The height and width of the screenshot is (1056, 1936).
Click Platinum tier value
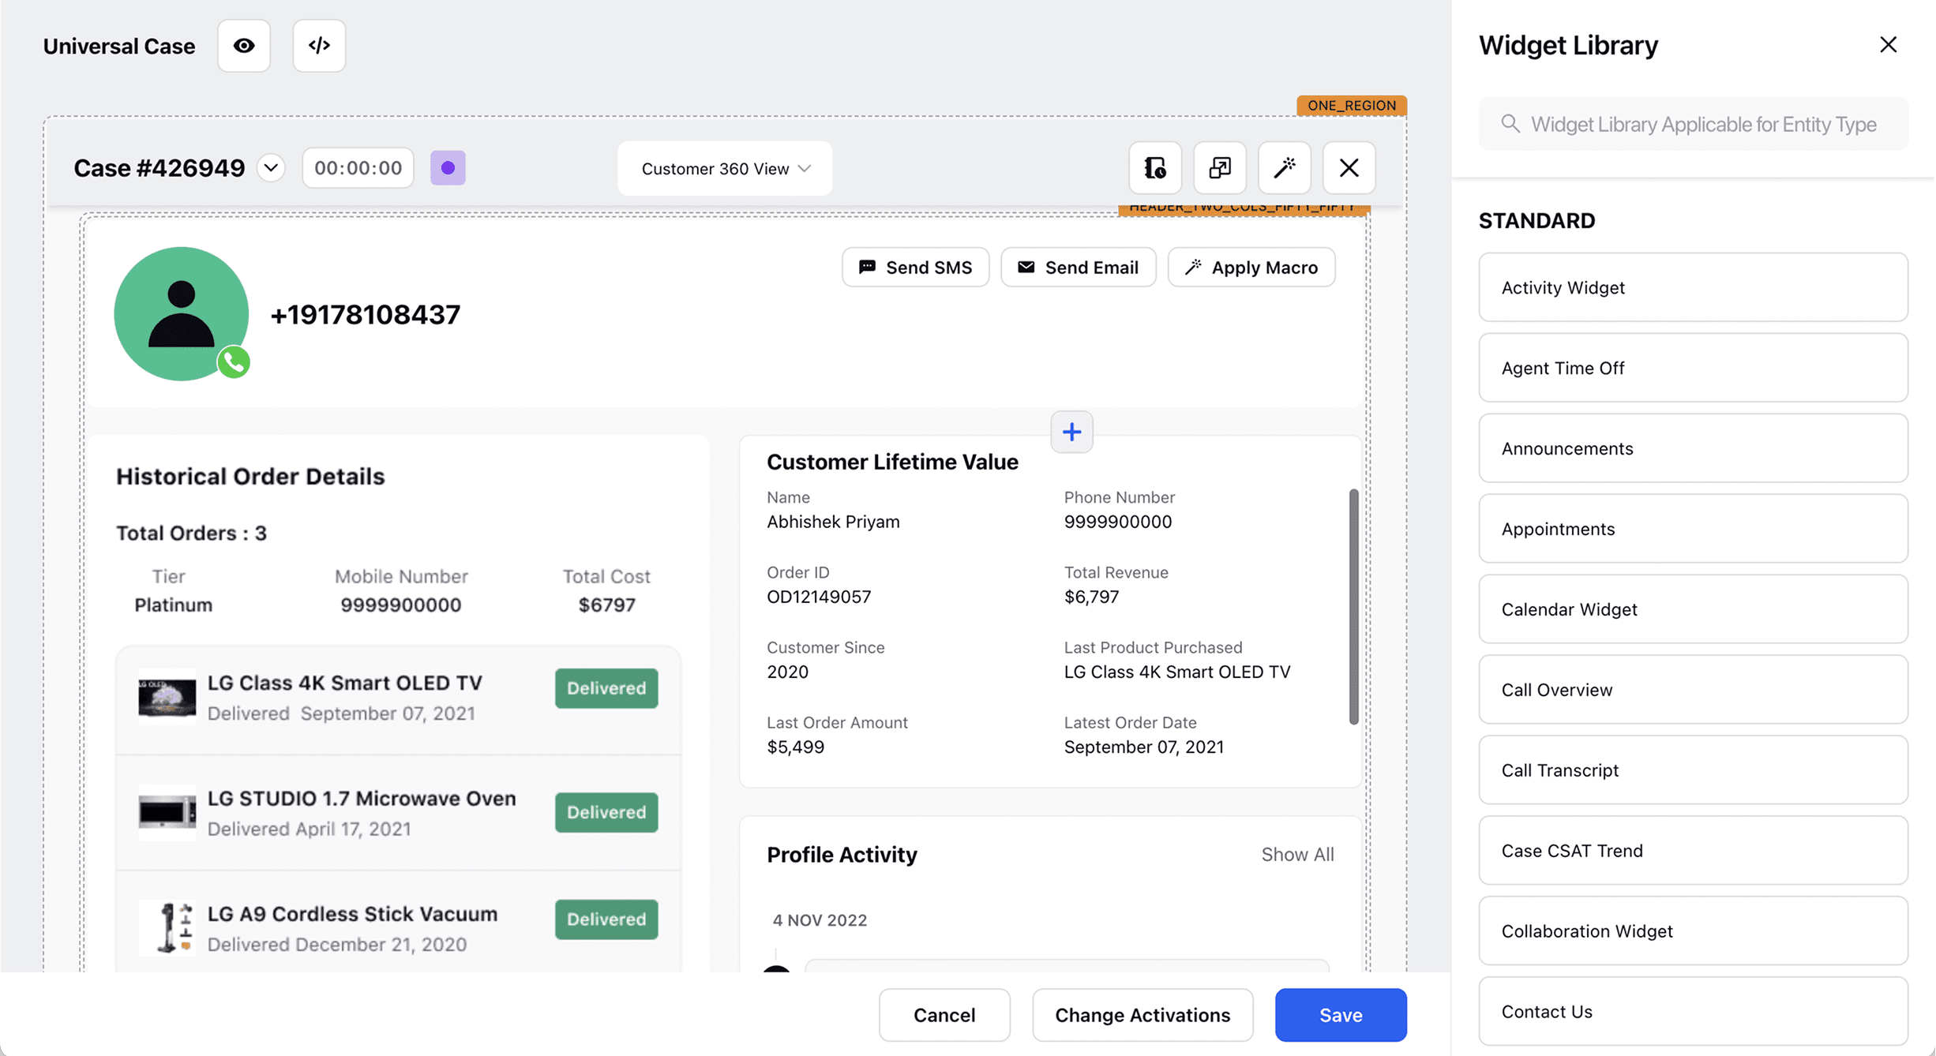pos(173,605)
